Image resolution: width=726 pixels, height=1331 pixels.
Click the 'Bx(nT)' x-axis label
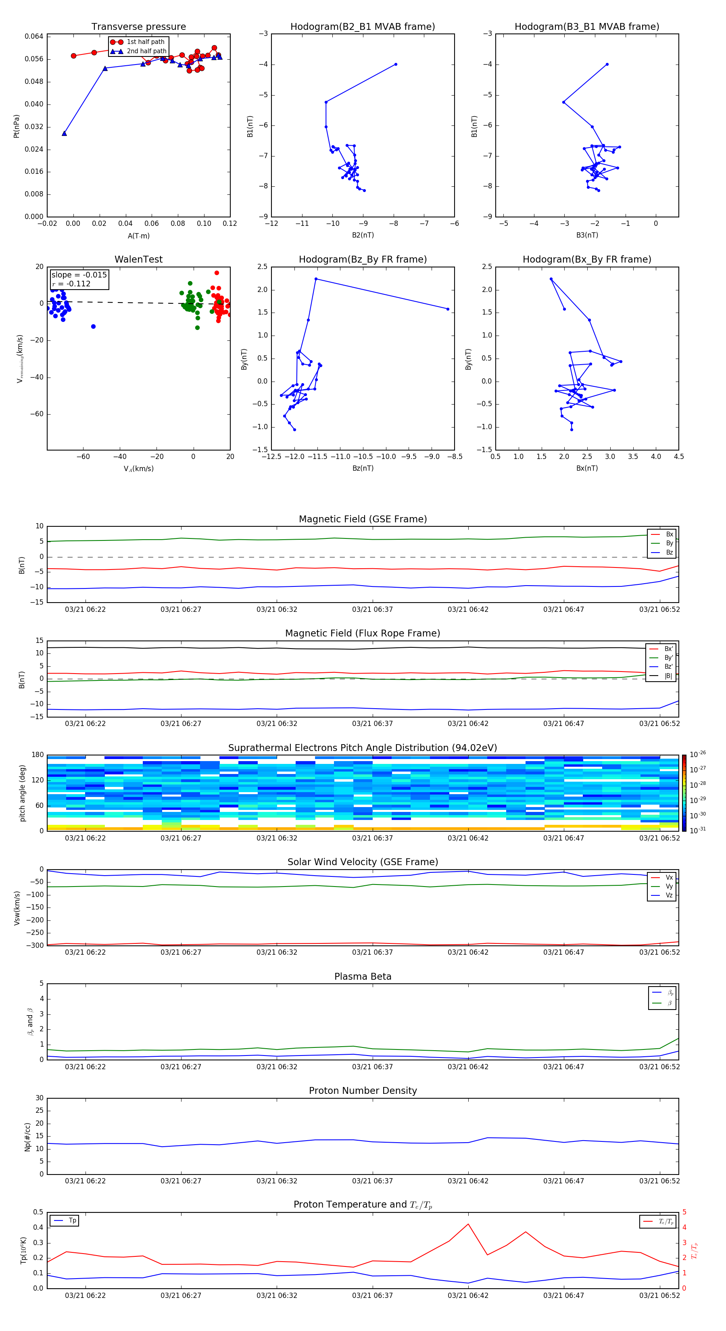(x=587, y=468)
